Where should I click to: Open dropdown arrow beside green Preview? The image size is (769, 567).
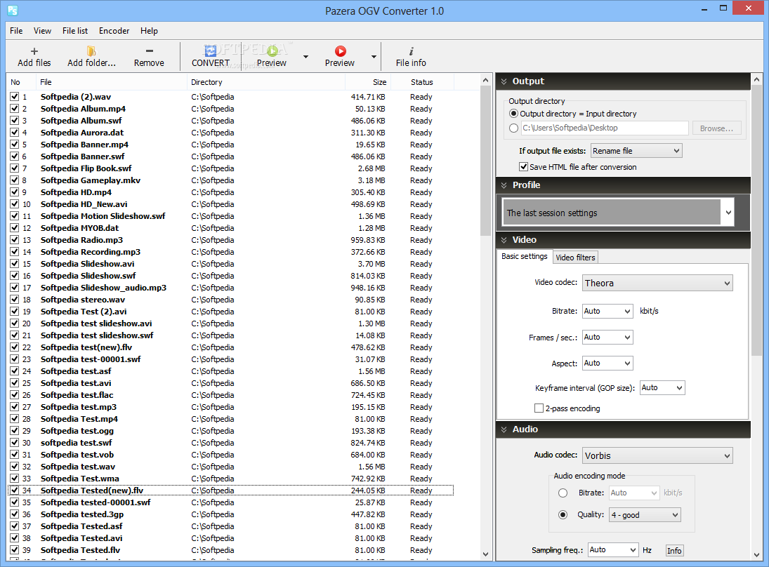click(305, 57)
